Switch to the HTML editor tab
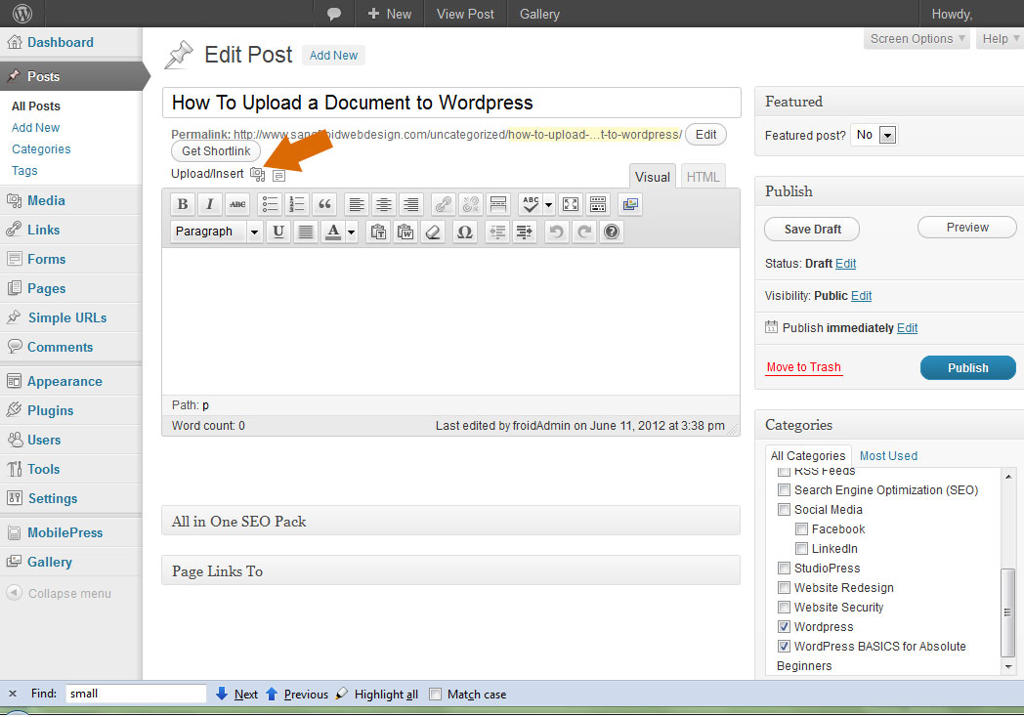The width and height of the screenshot is (1024, 717). coord(703,177)
